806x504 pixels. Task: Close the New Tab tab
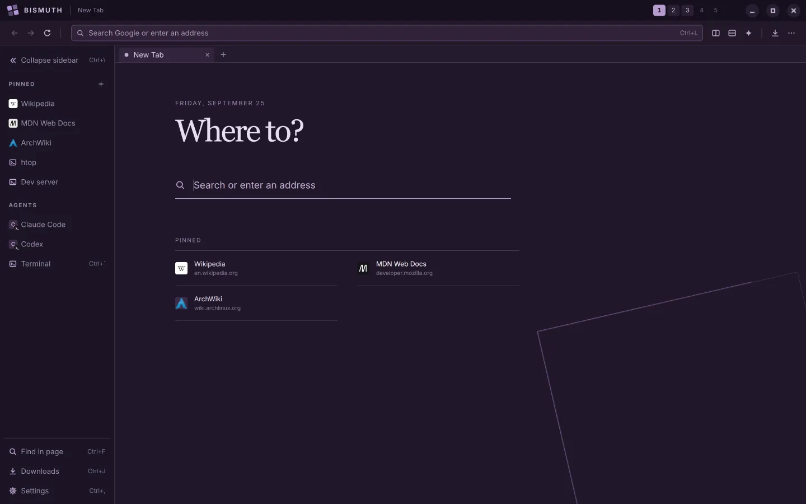tap(207, 55)
